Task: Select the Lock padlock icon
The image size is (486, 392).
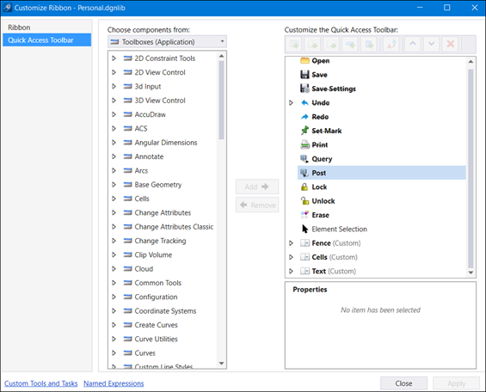Action: point(305,187)
